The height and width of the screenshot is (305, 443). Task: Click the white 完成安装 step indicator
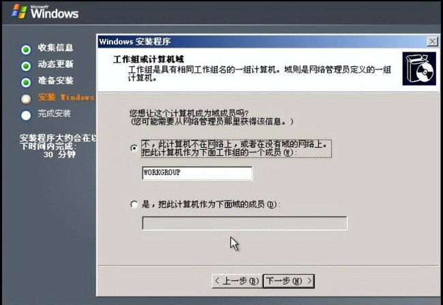coord(26,116)
